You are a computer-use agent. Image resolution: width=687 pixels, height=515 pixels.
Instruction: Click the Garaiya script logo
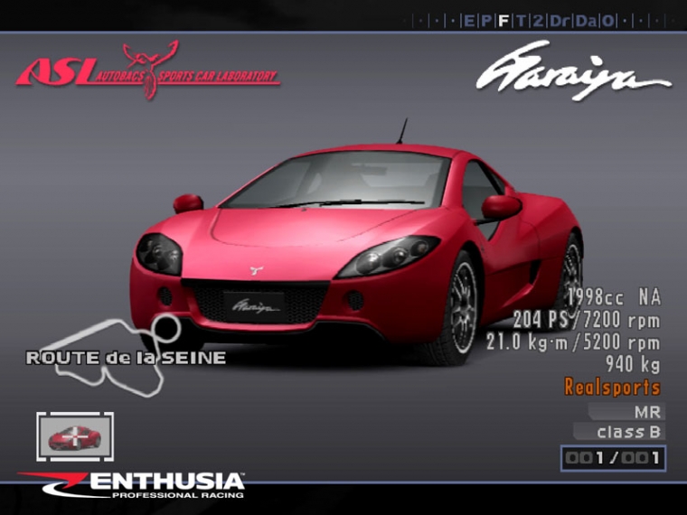573,71
